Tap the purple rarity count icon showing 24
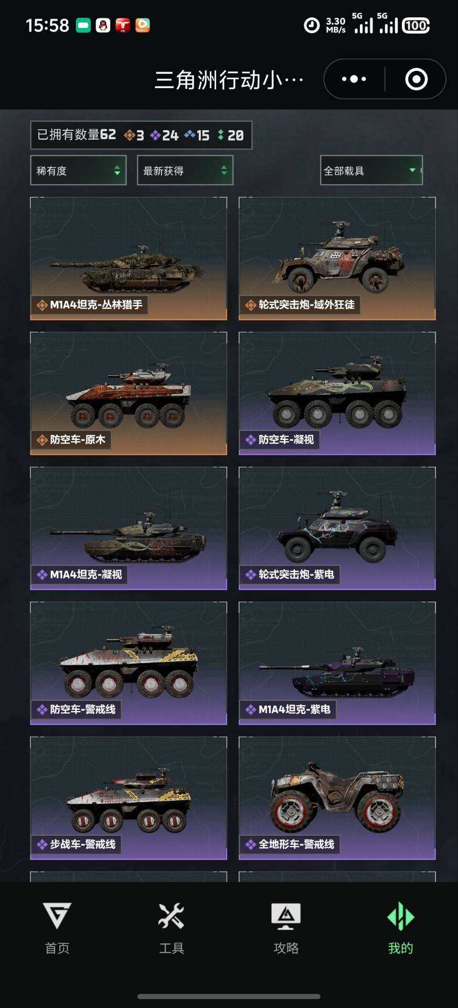Screen dimensions: 458x1008 155,135
